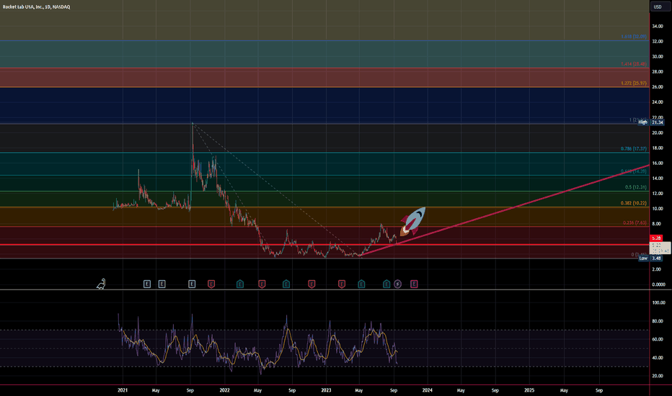Select the 1.414 Fibonacci level label
The width and height of the screenshot is (672, 396).
[634, 64]
